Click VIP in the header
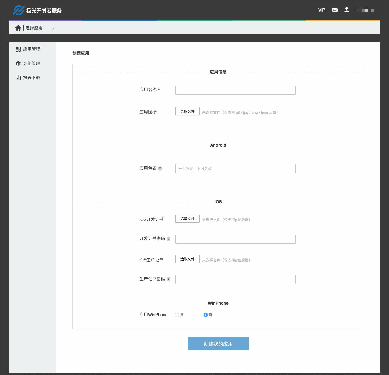The image size is (389, 375). point(322,10)
